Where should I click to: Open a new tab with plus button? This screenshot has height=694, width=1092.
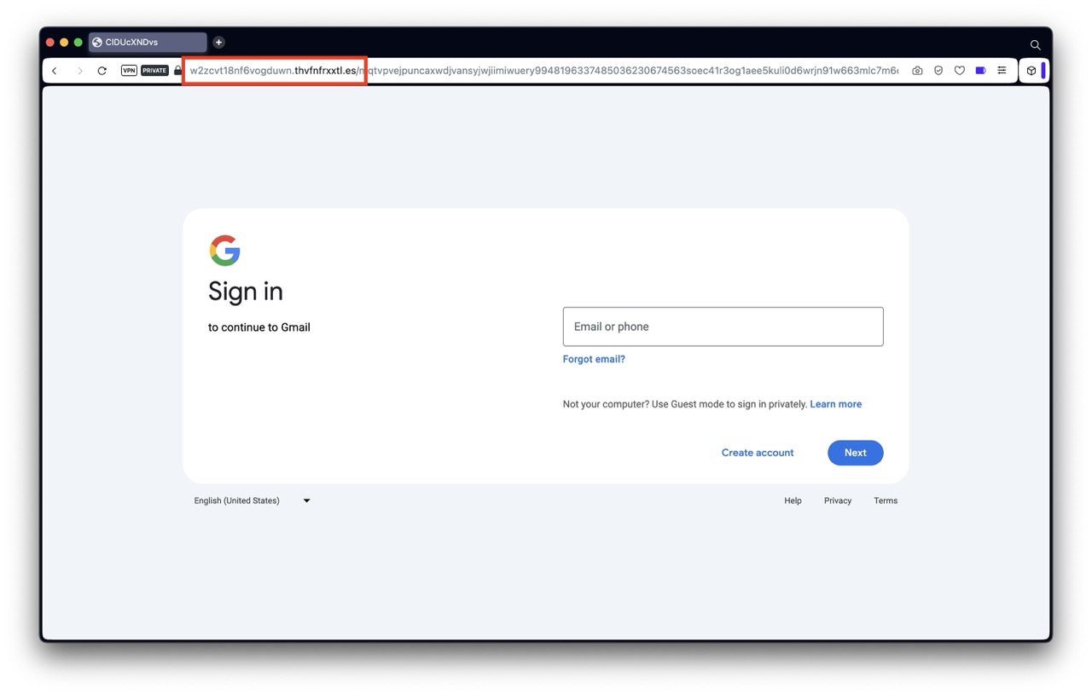(x=218, y=43)
